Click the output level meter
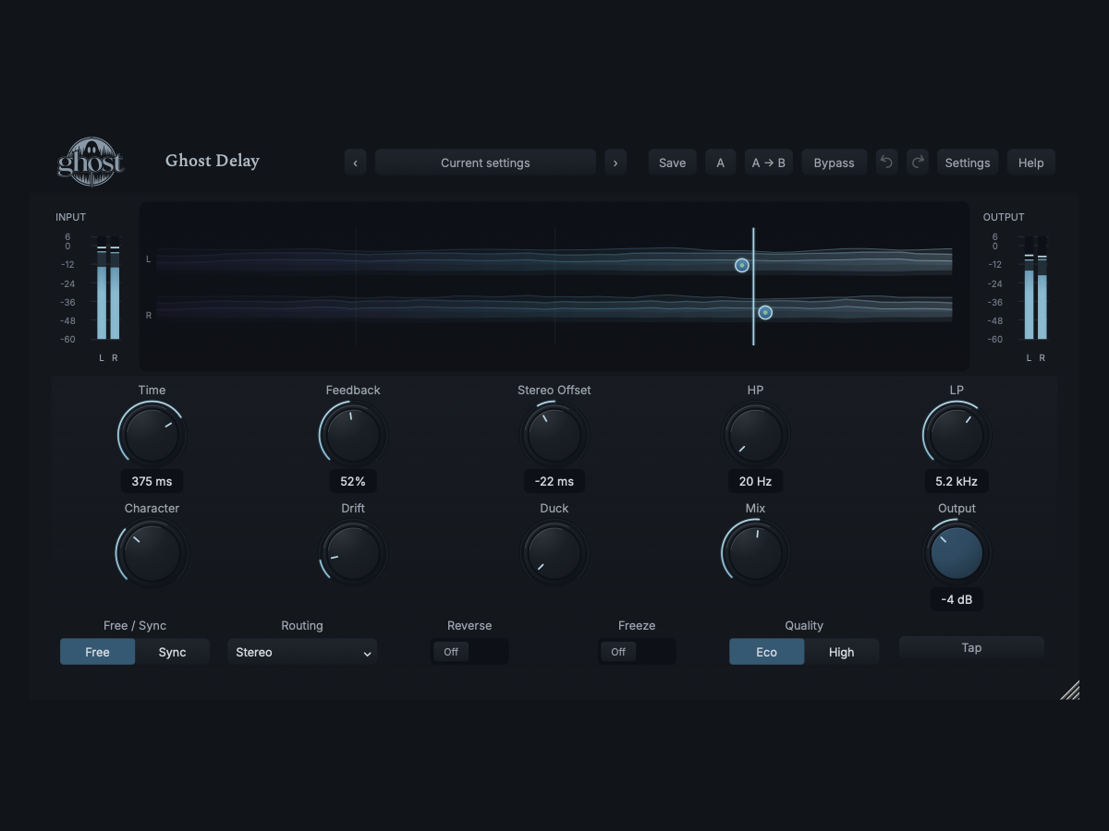This screenshot has height=831, width=1109. tap(1035, 288)
